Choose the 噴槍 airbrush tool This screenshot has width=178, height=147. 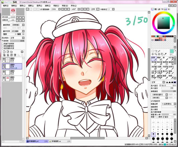[160, 59]
